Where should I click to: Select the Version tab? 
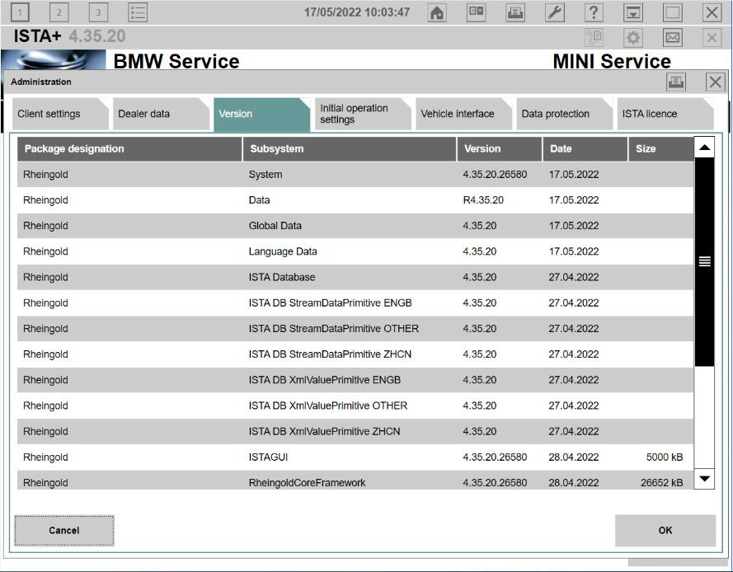(x=262, y=114)
